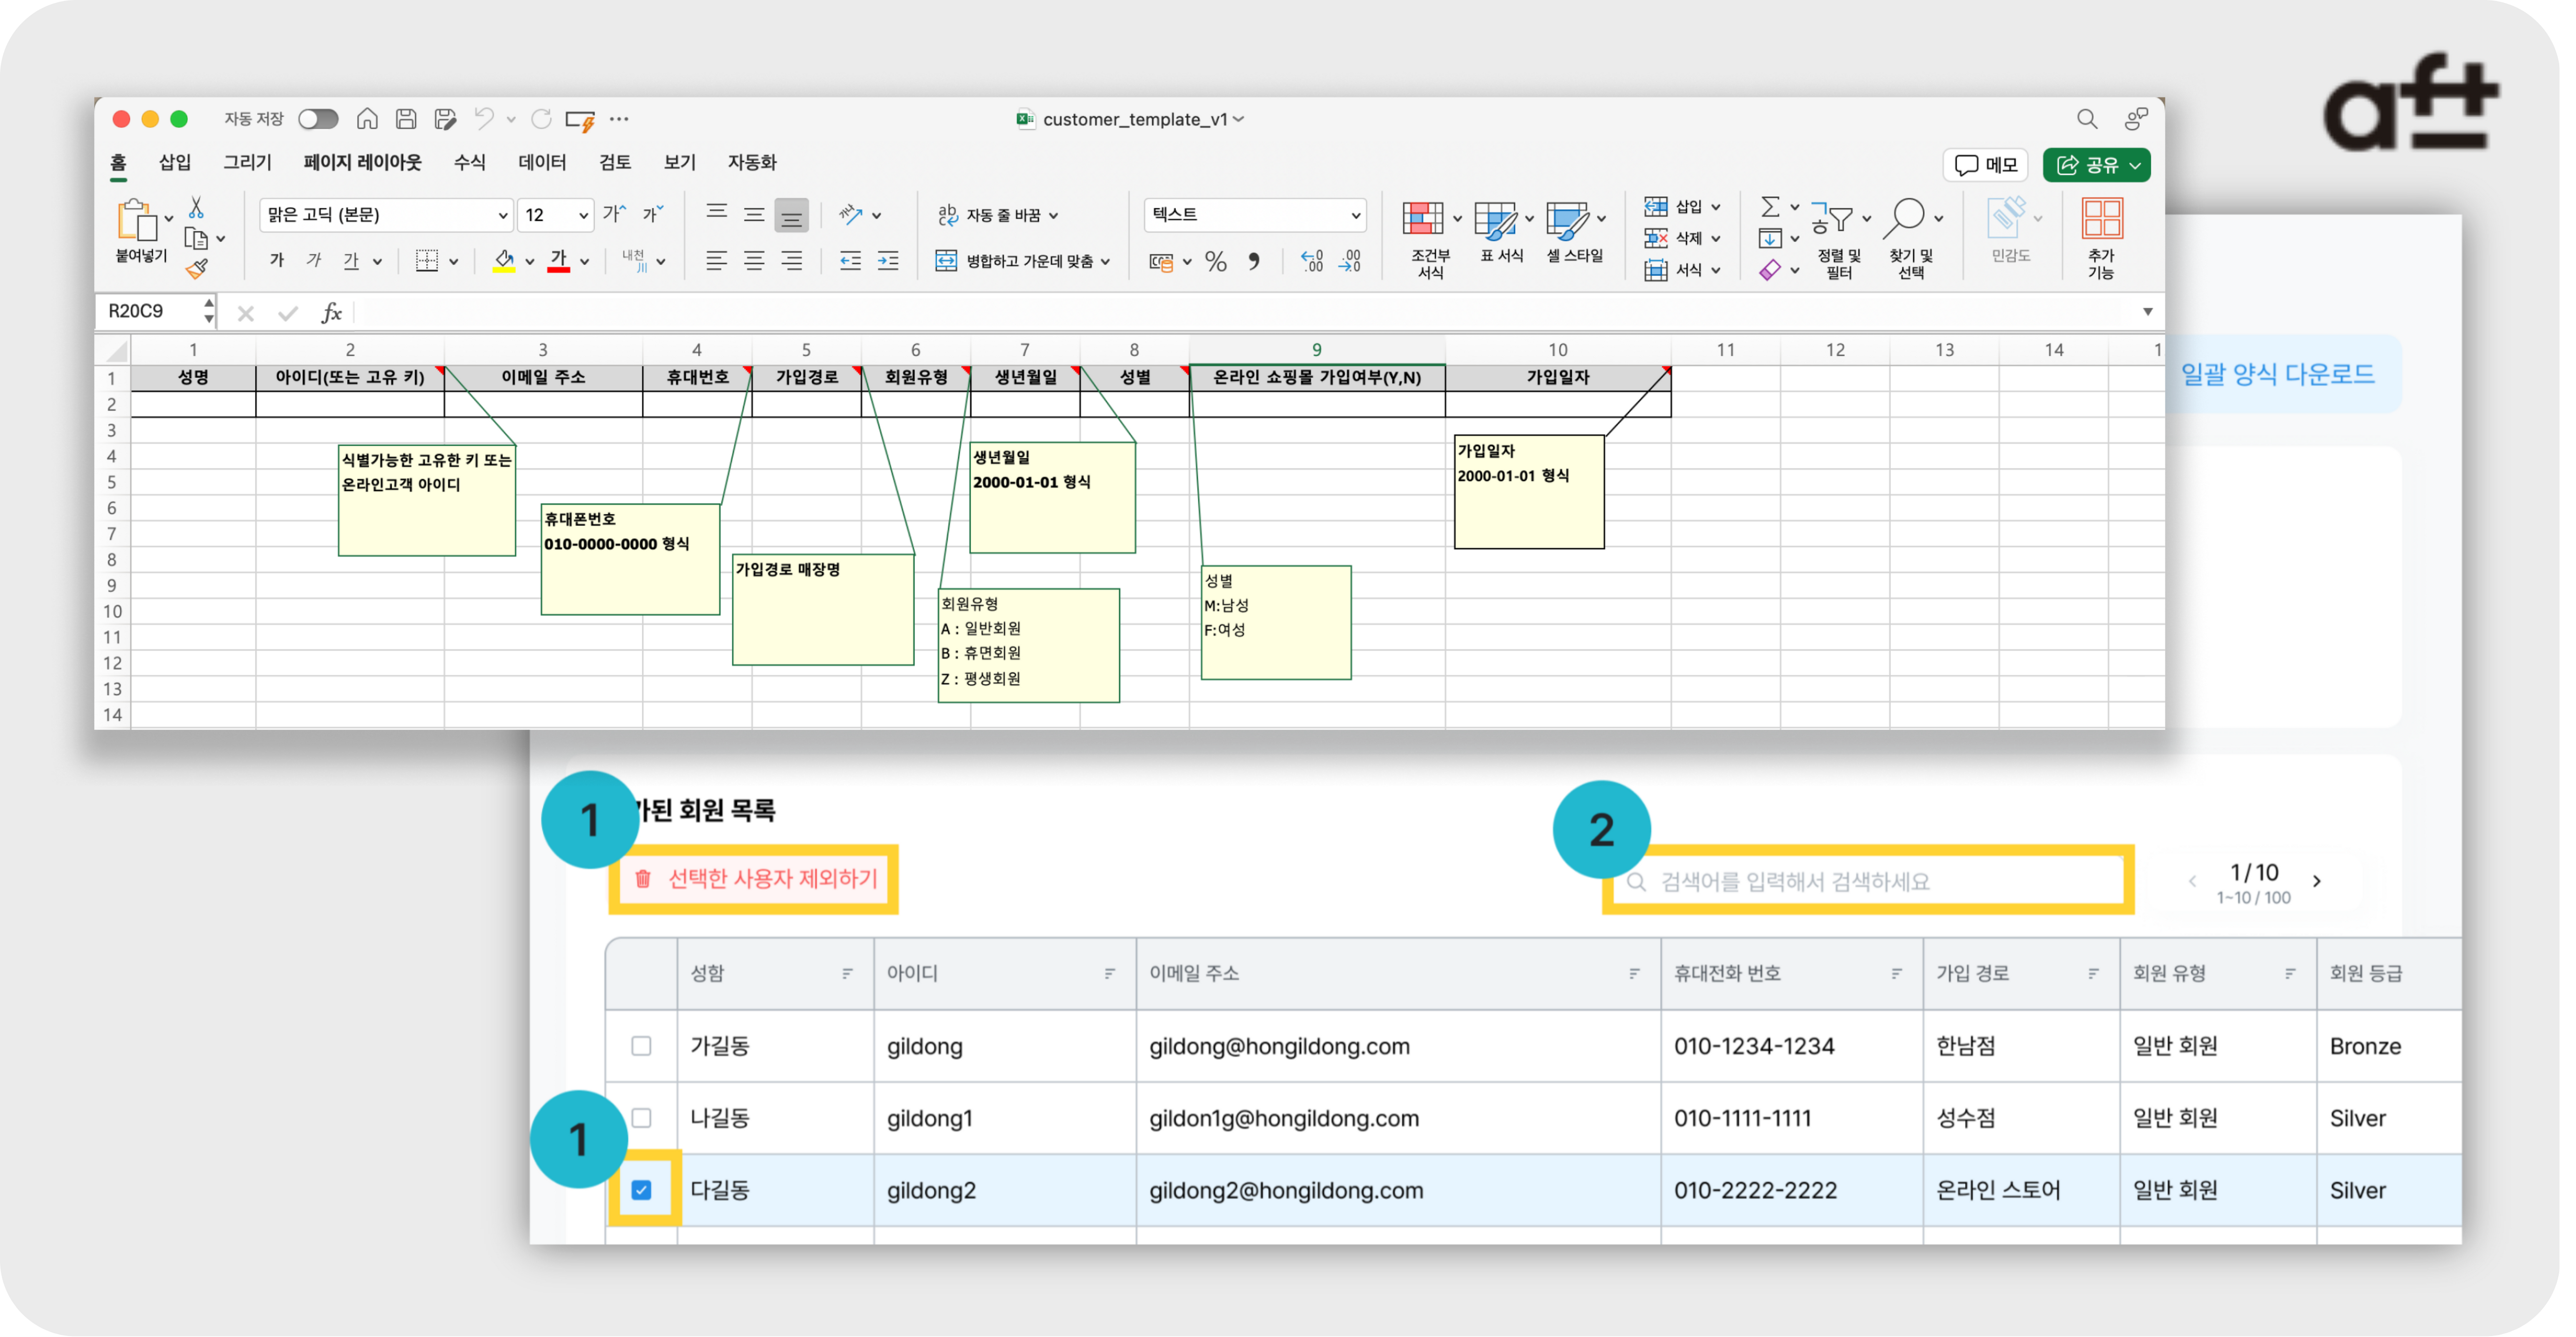Viewport: 2576px width, 1337px height.
Task: Expand the 텍스트 number format dropdown
Action: pos(1355,215)
